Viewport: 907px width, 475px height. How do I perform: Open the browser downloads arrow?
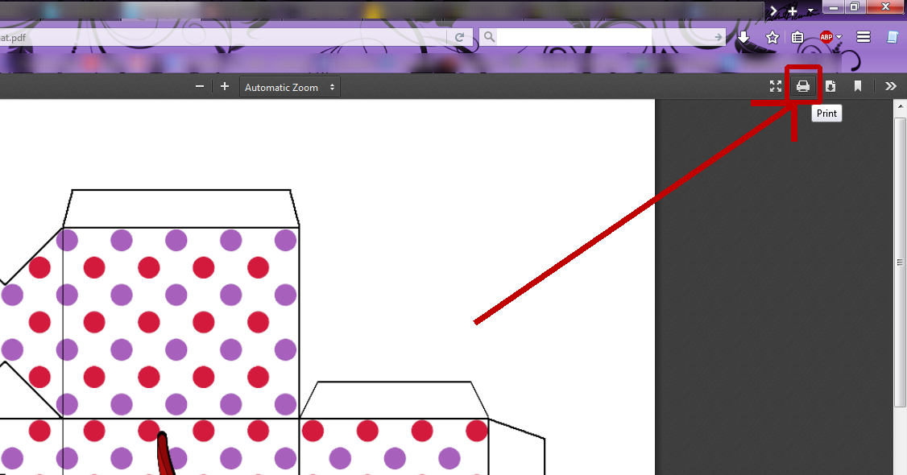pyautogui.click(x=743, y=37)
